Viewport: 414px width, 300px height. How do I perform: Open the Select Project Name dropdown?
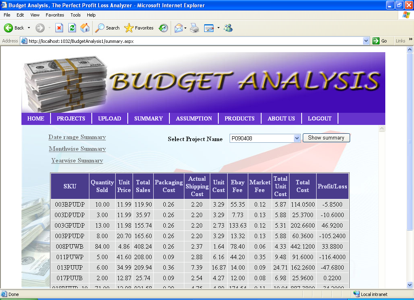[297, 138]
